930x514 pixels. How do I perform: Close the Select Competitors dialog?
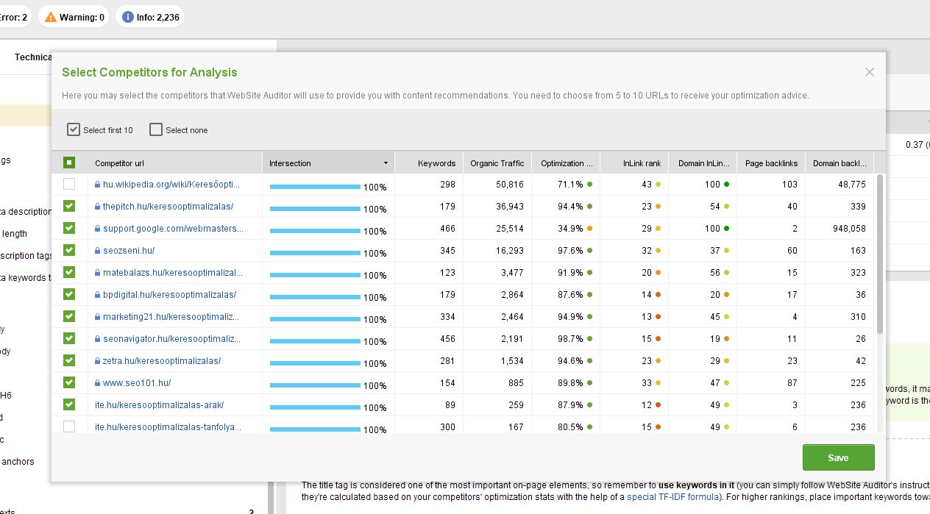pyautogui.click(x=870, y=72)
